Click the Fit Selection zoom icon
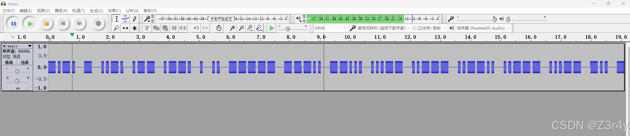 (x=250, y=28)
